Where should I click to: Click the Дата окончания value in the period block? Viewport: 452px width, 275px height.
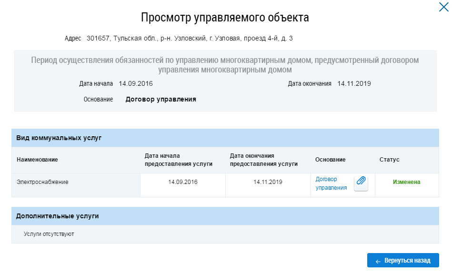click(354, 84)
